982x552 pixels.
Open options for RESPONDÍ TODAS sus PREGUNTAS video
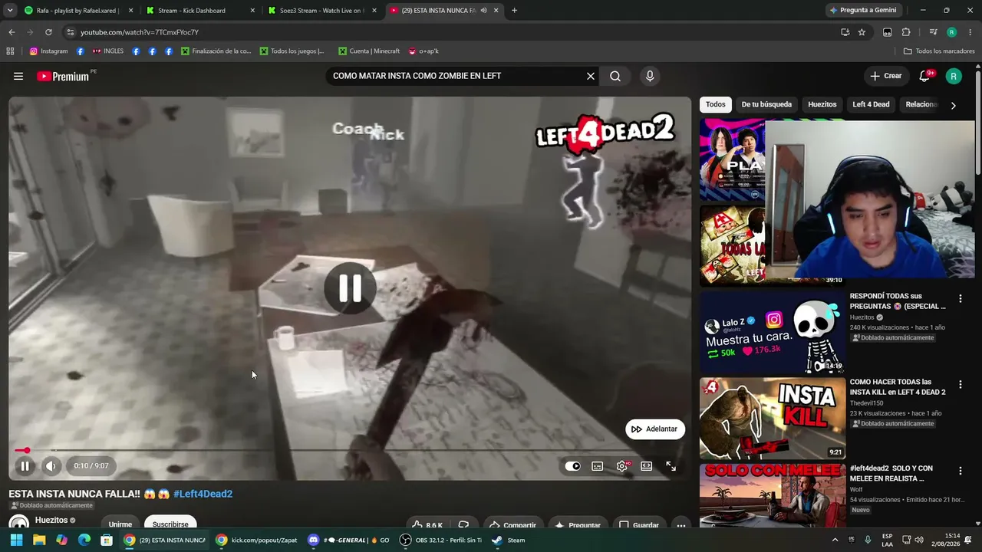pyautogui.click(x=960, y=298)
